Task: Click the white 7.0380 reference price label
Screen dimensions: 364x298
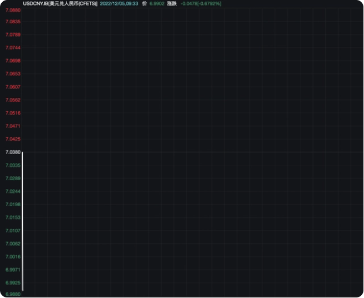Action: click(13, 152)
